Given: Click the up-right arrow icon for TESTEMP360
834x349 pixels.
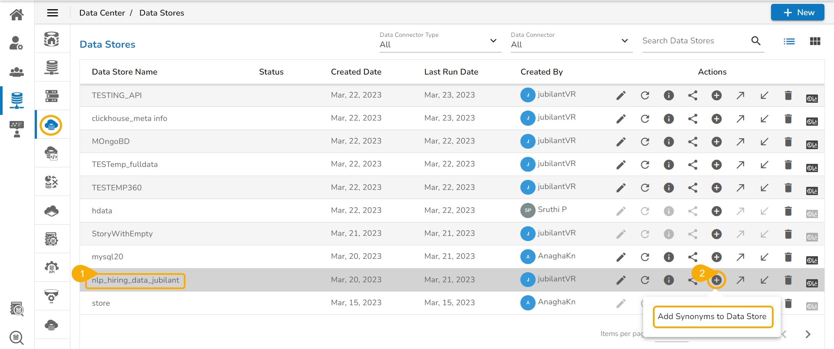Looking at the screenshot, I should click(740, 188).
